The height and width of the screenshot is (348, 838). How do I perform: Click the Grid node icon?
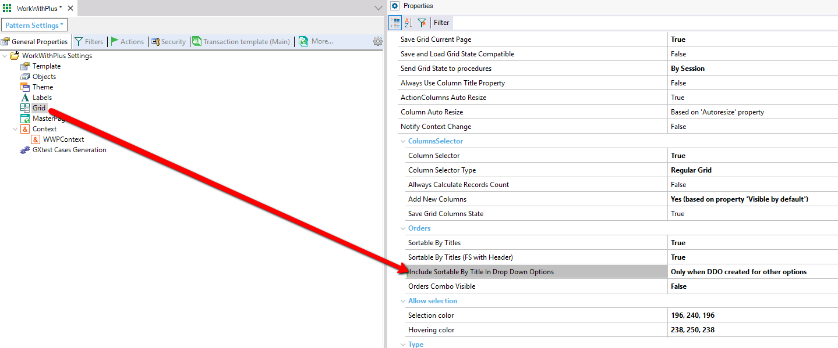tap(25, 108)
